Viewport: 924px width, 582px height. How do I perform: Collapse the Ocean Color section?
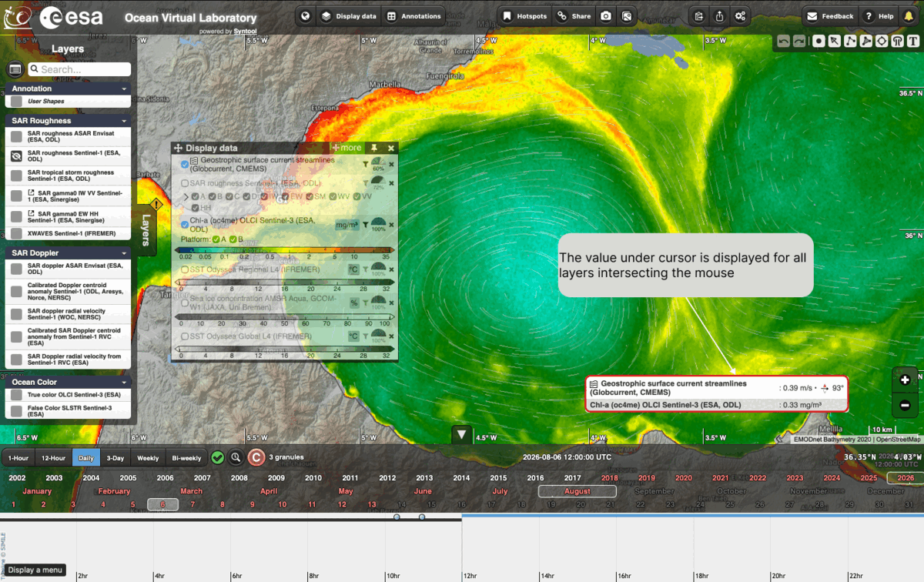124,382
